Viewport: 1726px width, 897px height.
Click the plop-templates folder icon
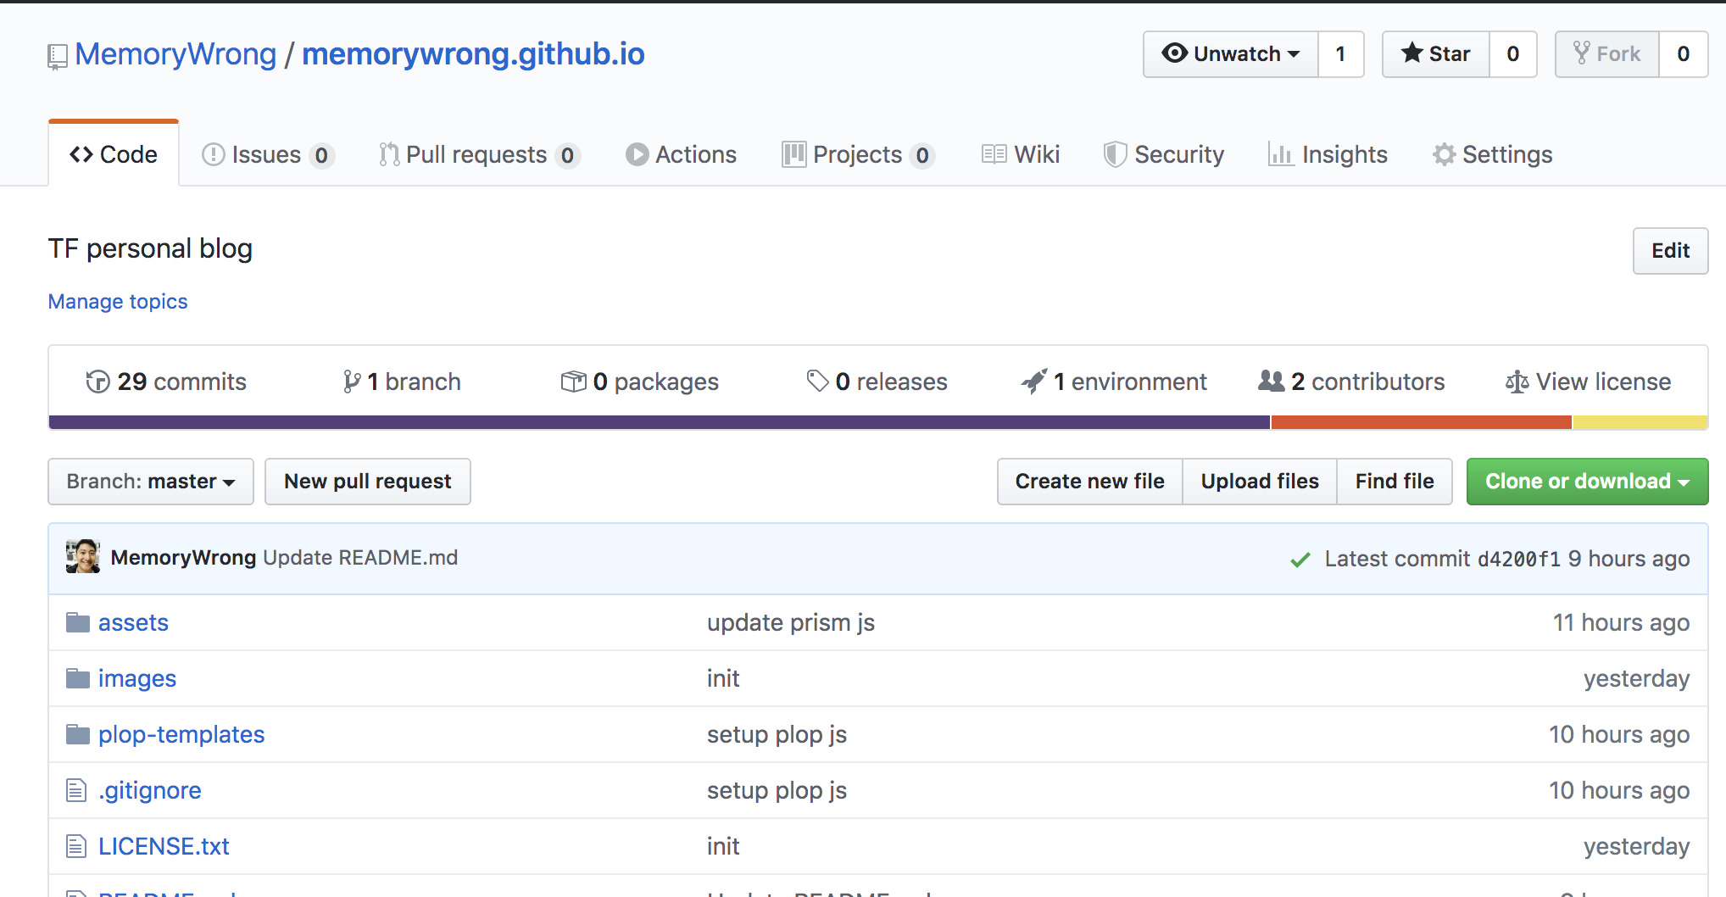[78, 734]
